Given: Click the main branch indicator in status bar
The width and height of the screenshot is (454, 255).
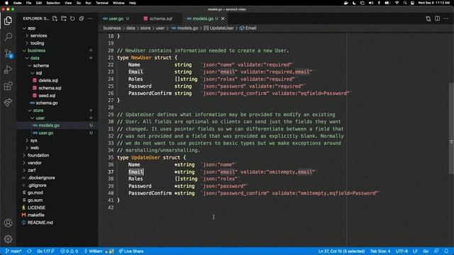Looking at the screenshot, I should pos(13,251).
